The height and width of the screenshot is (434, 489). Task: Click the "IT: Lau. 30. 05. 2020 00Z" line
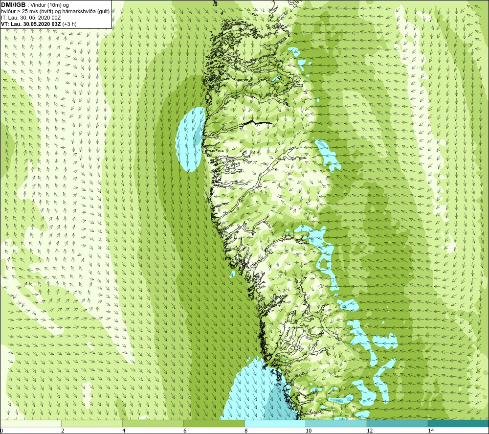point(31,18)
